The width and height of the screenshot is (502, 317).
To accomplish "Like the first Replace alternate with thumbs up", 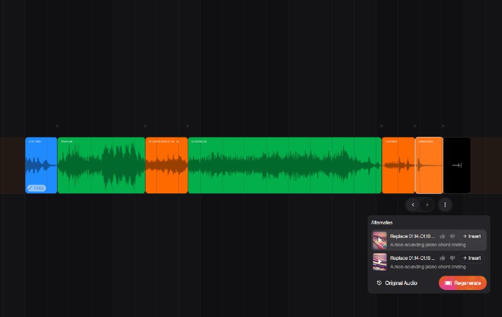I will click(x=442, y=236).
